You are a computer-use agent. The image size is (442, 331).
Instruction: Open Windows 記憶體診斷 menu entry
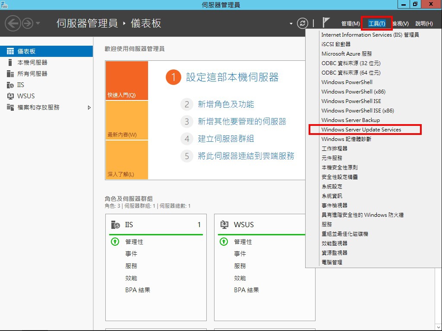click(x=347, y=139)
